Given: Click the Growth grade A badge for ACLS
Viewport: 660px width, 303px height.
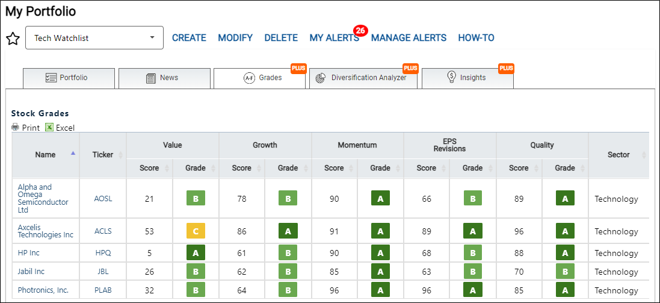Looking at the screenshot, I should click(x=288, y=231).
